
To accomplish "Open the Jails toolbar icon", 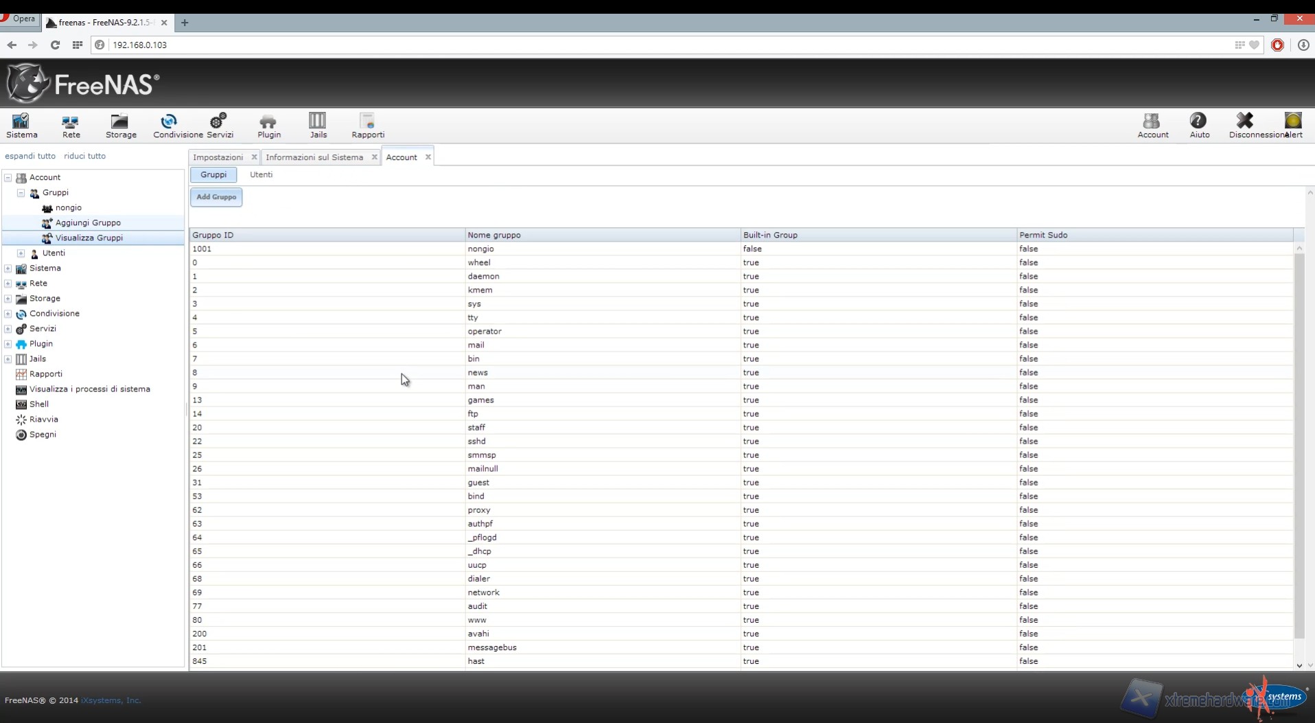I will pyautogui.click(x=318, y=125).
